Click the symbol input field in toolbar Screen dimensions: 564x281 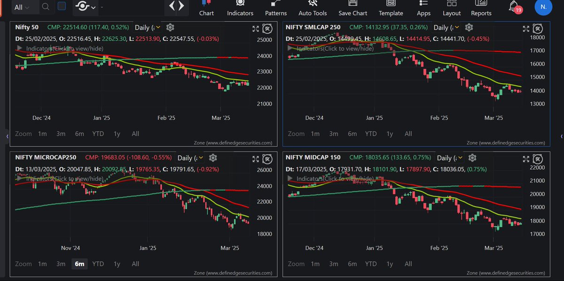132,7
